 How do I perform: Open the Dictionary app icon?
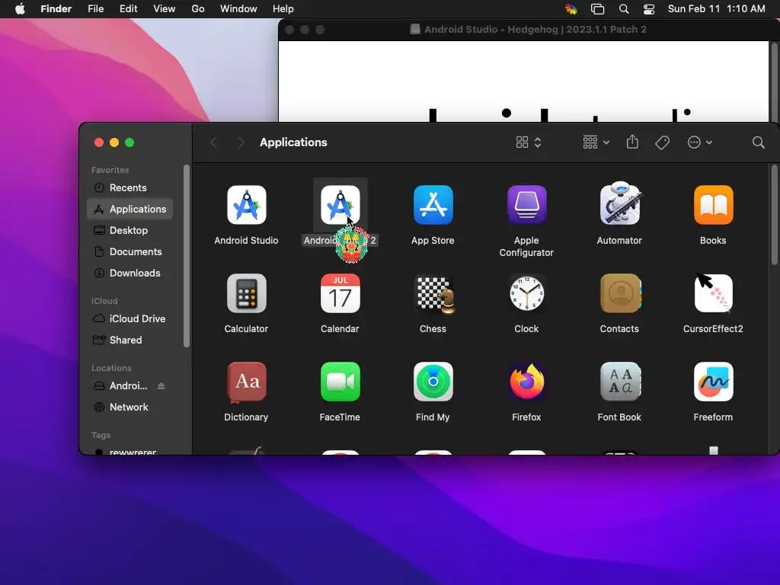click(246, 382)
